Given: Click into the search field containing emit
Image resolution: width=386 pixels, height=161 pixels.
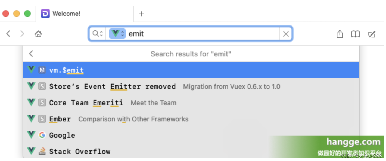Looking at the screenshot, I should tap(203, 34).
